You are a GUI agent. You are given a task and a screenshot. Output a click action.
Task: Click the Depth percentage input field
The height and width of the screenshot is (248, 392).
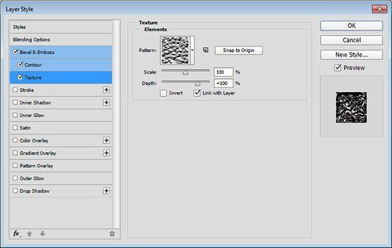(223, 83)
